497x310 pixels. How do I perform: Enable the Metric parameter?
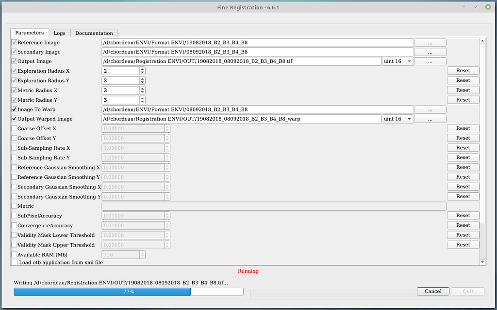click(x=15, y=206)
